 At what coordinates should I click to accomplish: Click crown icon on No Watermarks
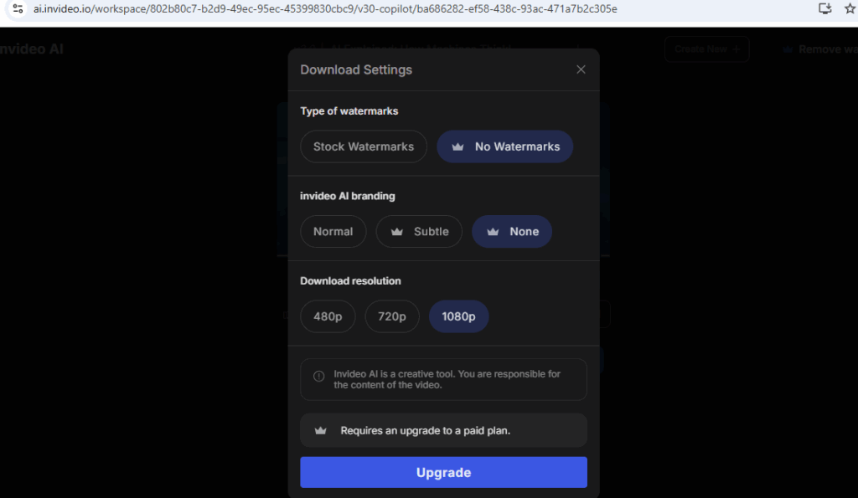tap(457, 146)
